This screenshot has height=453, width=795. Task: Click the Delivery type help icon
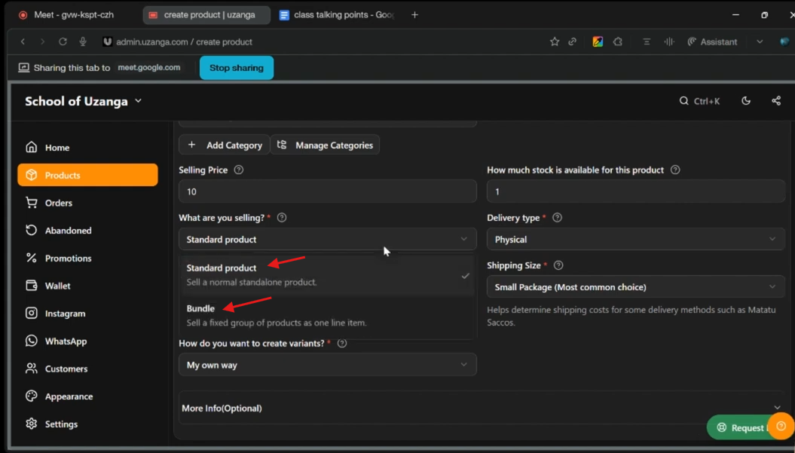(x=557, y=218)
